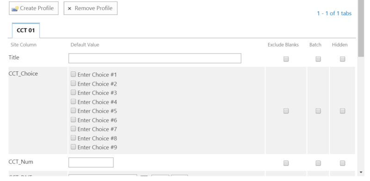The image size is (370, 181).
Task: Focus the CCT_Num default value field
Action: click(91, 163)
